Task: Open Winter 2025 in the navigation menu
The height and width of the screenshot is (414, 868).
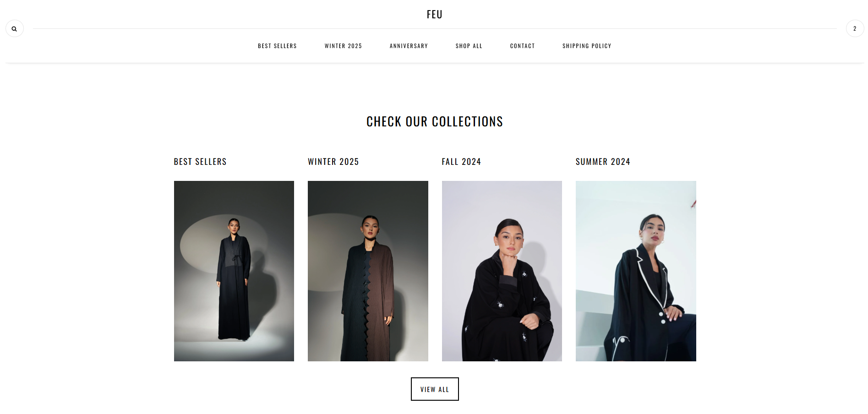Action: pos(343,46)
